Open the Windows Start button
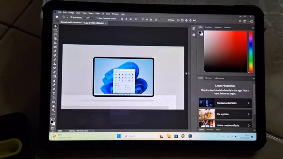This screenshot has height=159, width=283. coord(119,136)
